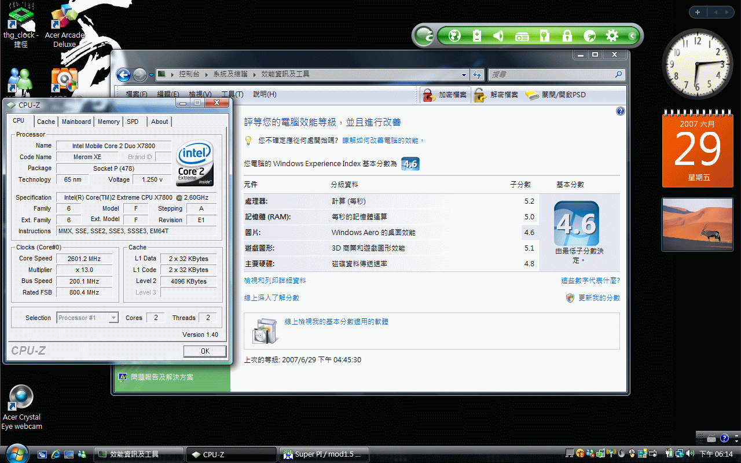
Task: Open the disc recovery icon in Acer toolbar
Action: pyautogui.click(x=590, y=36)
